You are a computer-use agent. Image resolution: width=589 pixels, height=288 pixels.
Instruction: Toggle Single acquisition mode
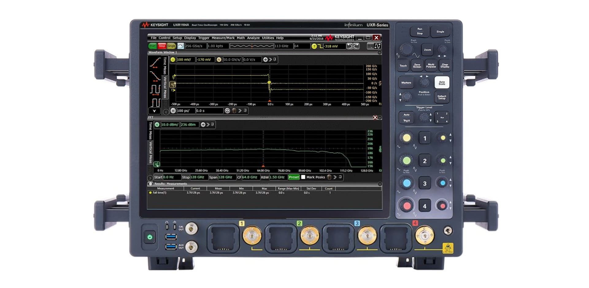[171, 46]
